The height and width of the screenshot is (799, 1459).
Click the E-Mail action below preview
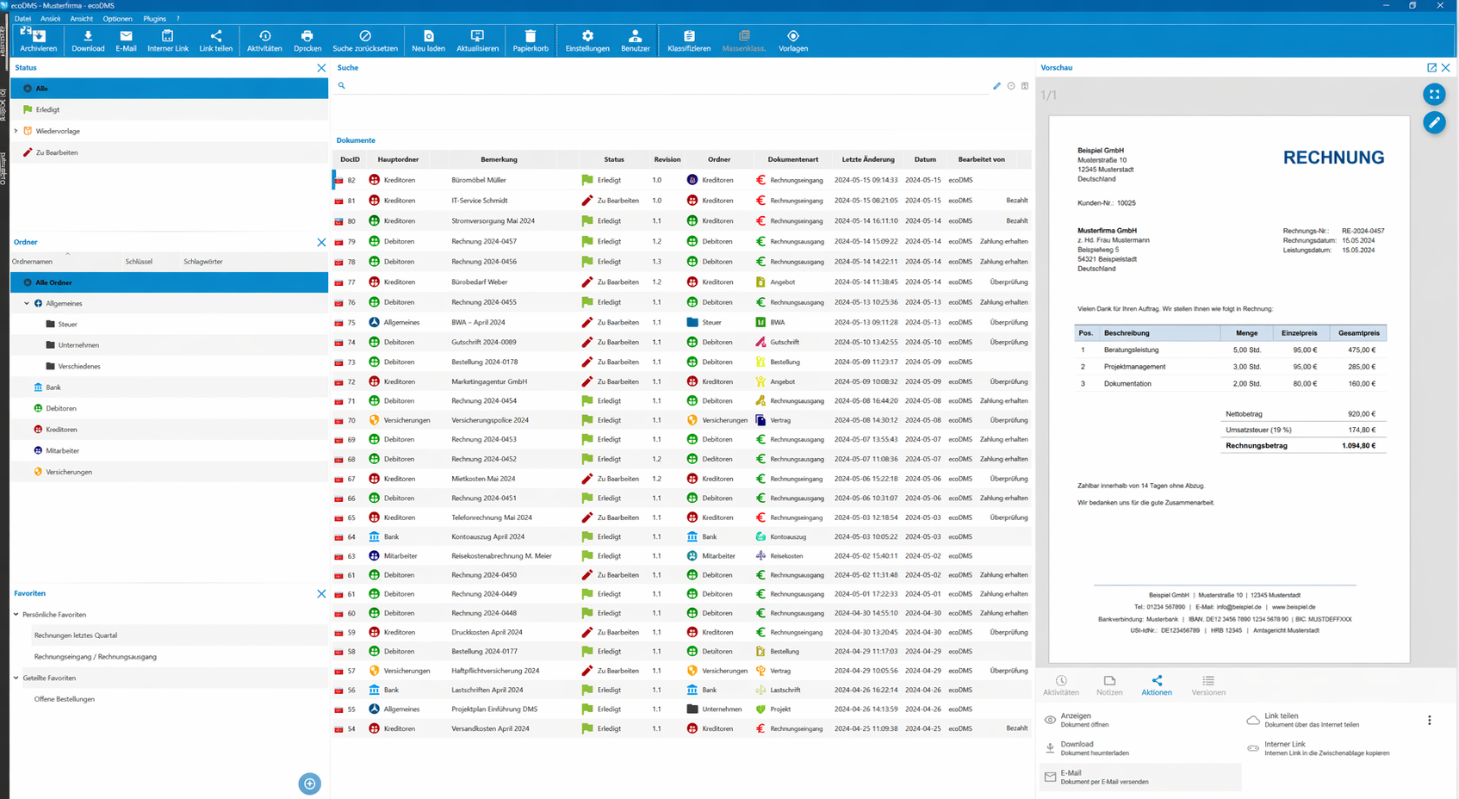pyautogui.click(x=1071, y=777)
